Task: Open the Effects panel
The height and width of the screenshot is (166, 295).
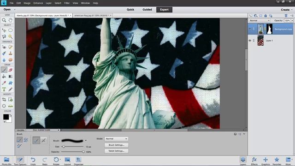Action: pyautogui.click(x=254, y=161)
